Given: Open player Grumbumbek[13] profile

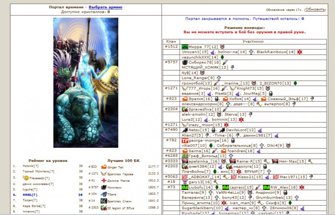Looking at the screenshot, I should pos(274,198).
